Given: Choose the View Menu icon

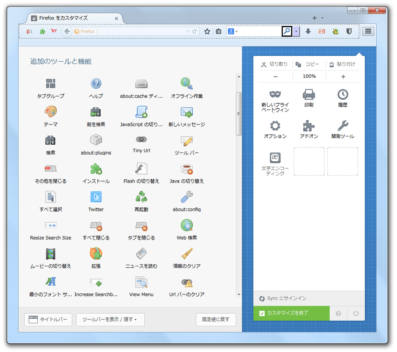Looking at the screenshot, I should (x=141, y=282).
